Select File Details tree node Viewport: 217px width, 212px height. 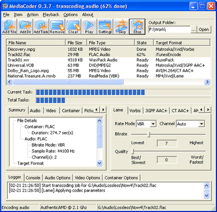pos(27,121)
